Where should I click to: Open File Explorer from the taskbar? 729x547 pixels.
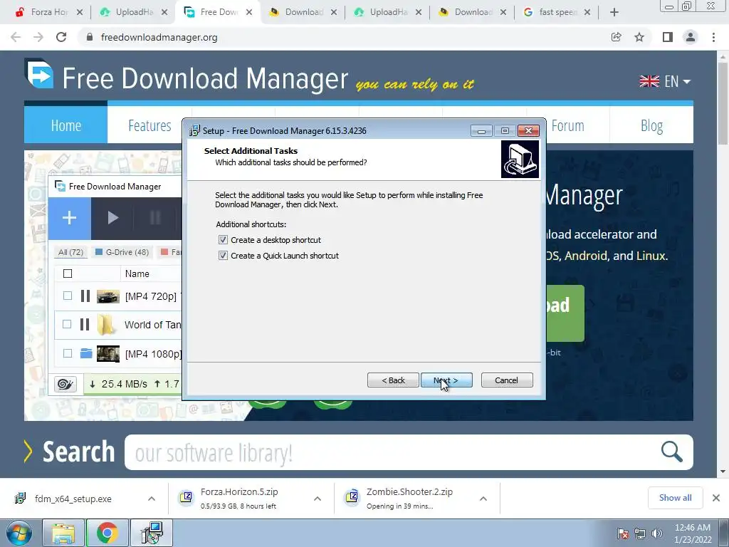click(x=63, y=533)
